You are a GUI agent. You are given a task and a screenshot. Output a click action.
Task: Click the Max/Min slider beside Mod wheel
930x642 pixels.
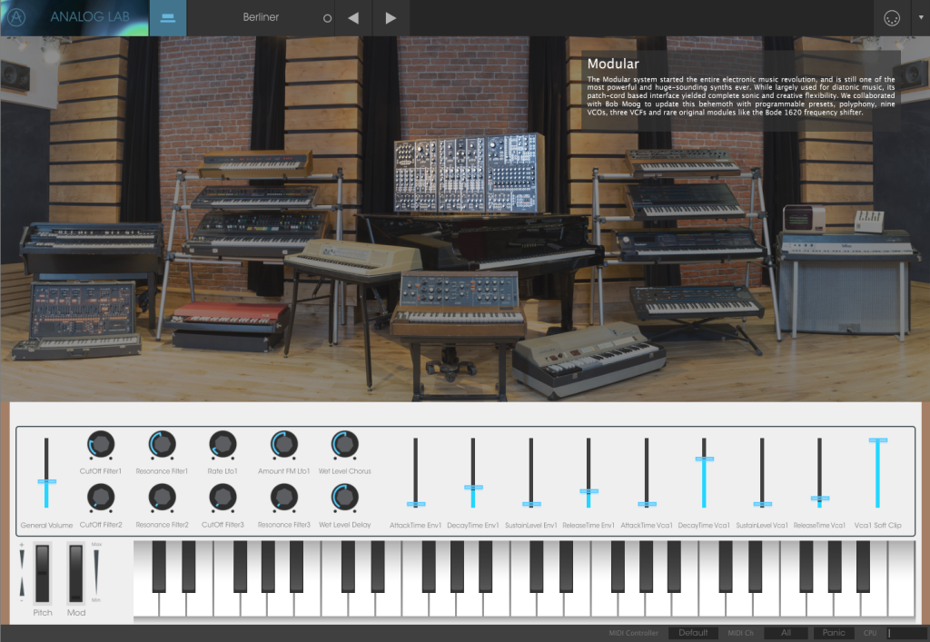[96, 572]
